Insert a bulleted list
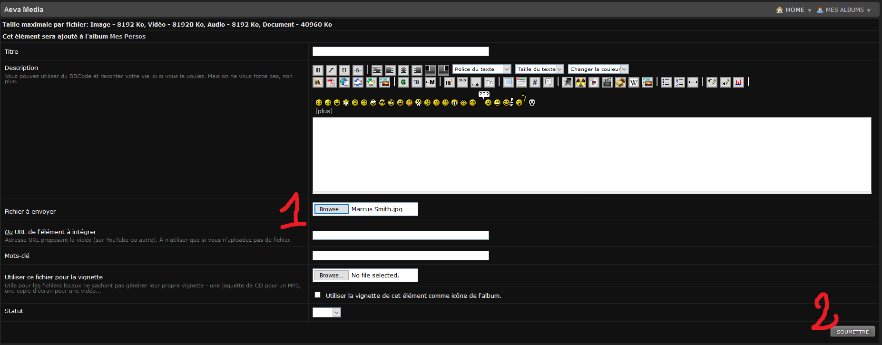 666,82
